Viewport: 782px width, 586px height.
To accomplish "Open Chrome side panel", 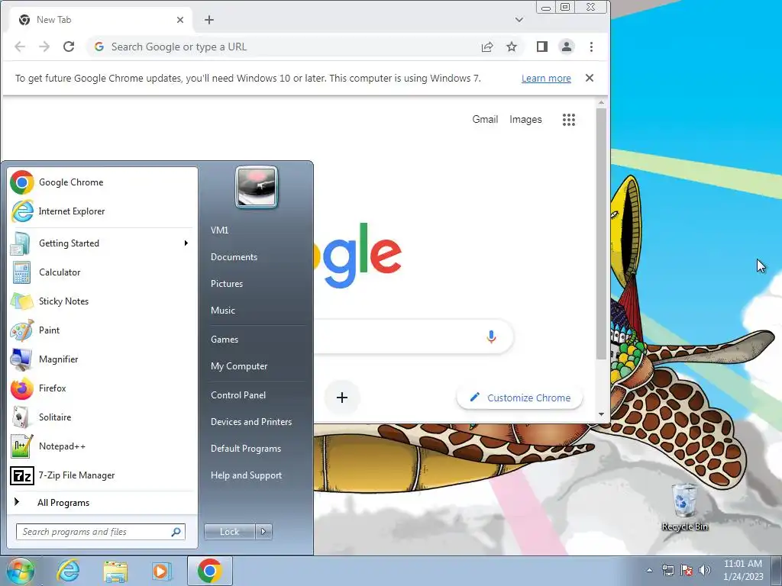I will pos(542,47).
